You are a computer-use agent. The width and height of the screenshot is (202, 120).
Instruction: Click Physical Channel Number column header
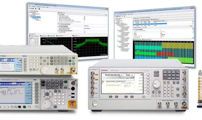point(159,21)
